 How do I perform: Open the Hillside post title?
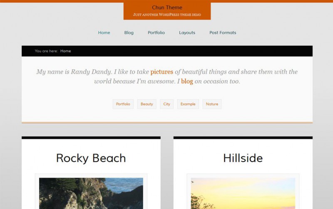coord(243,158)
